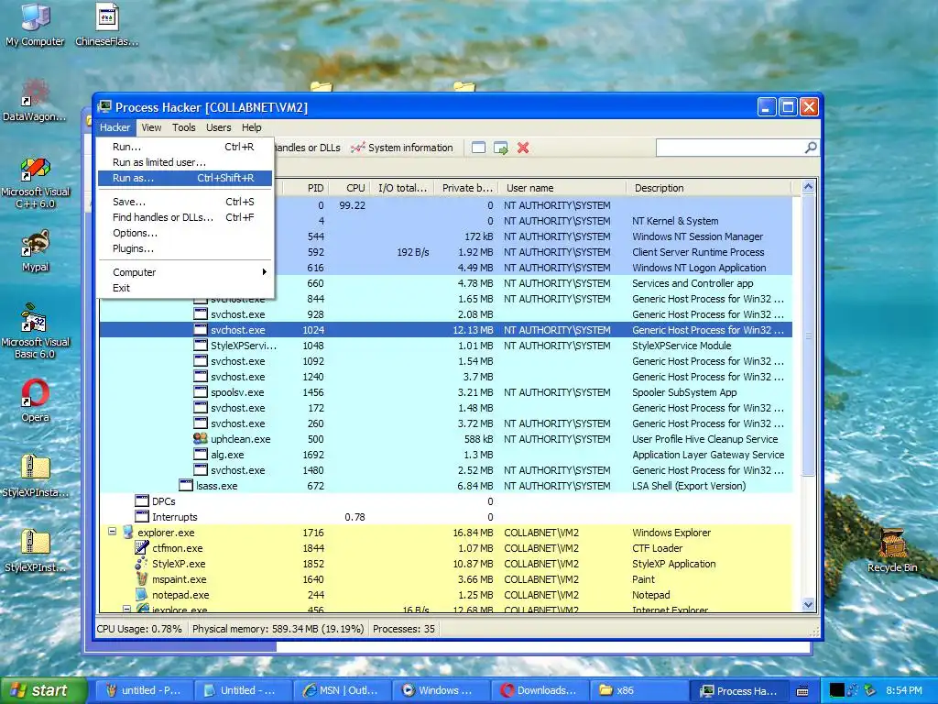This screenshot has width=938, height=704.
Task: Select the StyleXPService process row
Action: click(x=446, y=346)
